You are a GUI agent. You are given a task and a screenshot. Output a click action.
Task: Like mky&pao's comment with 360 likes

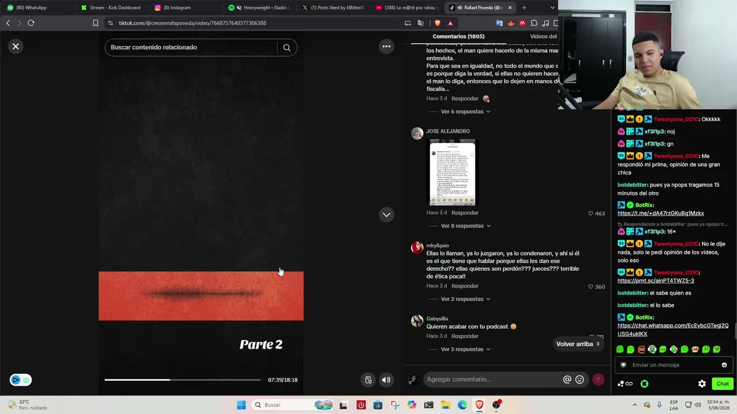[x=591, y=286]
